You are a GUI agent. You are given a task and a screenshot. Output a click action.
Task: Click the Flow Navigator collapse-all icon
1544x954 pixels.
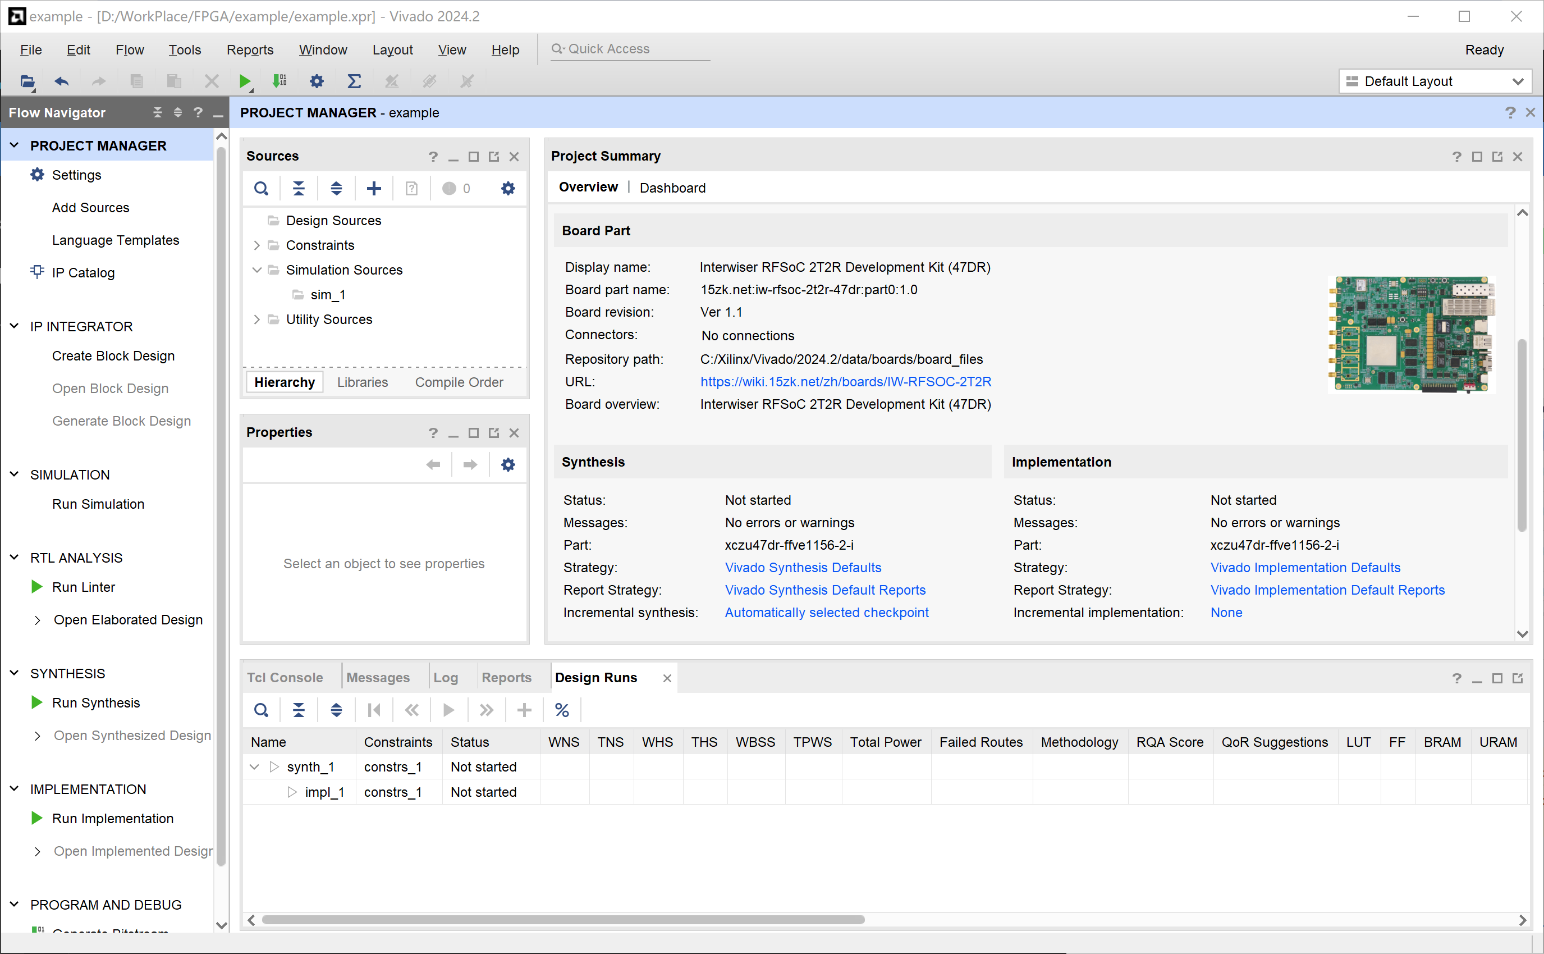[158, 112]
